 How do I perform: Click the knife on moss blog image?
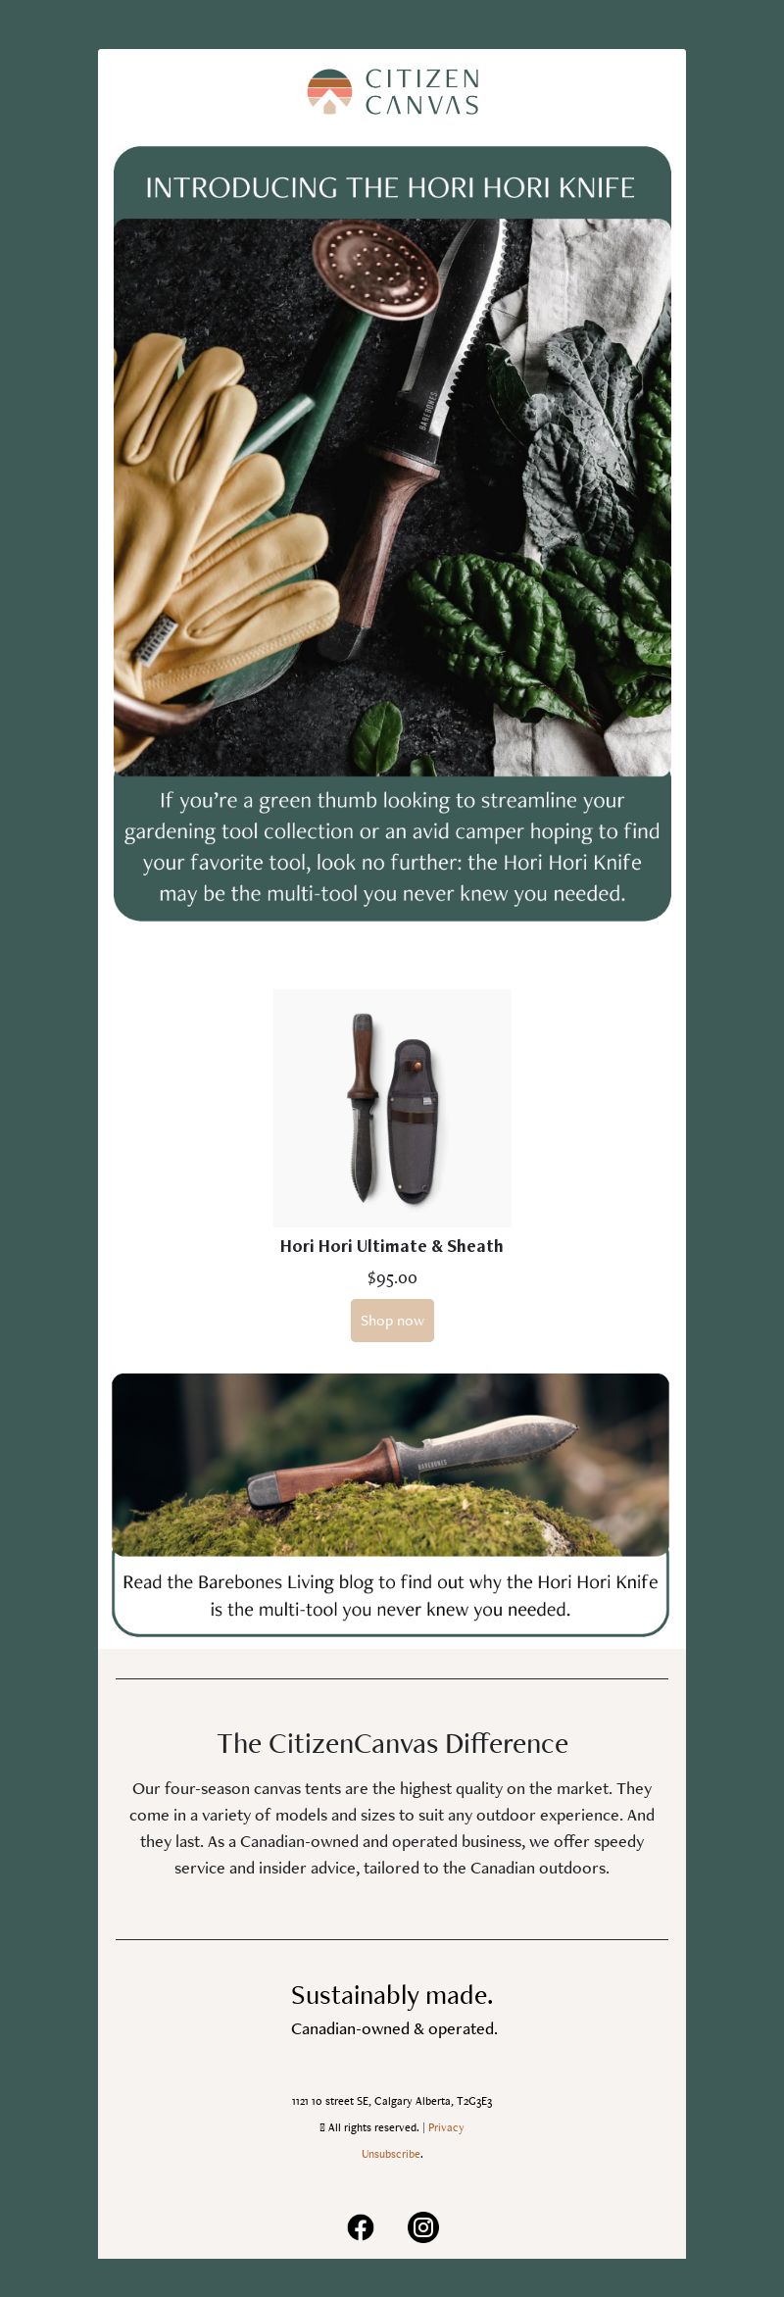[391, 1465]
